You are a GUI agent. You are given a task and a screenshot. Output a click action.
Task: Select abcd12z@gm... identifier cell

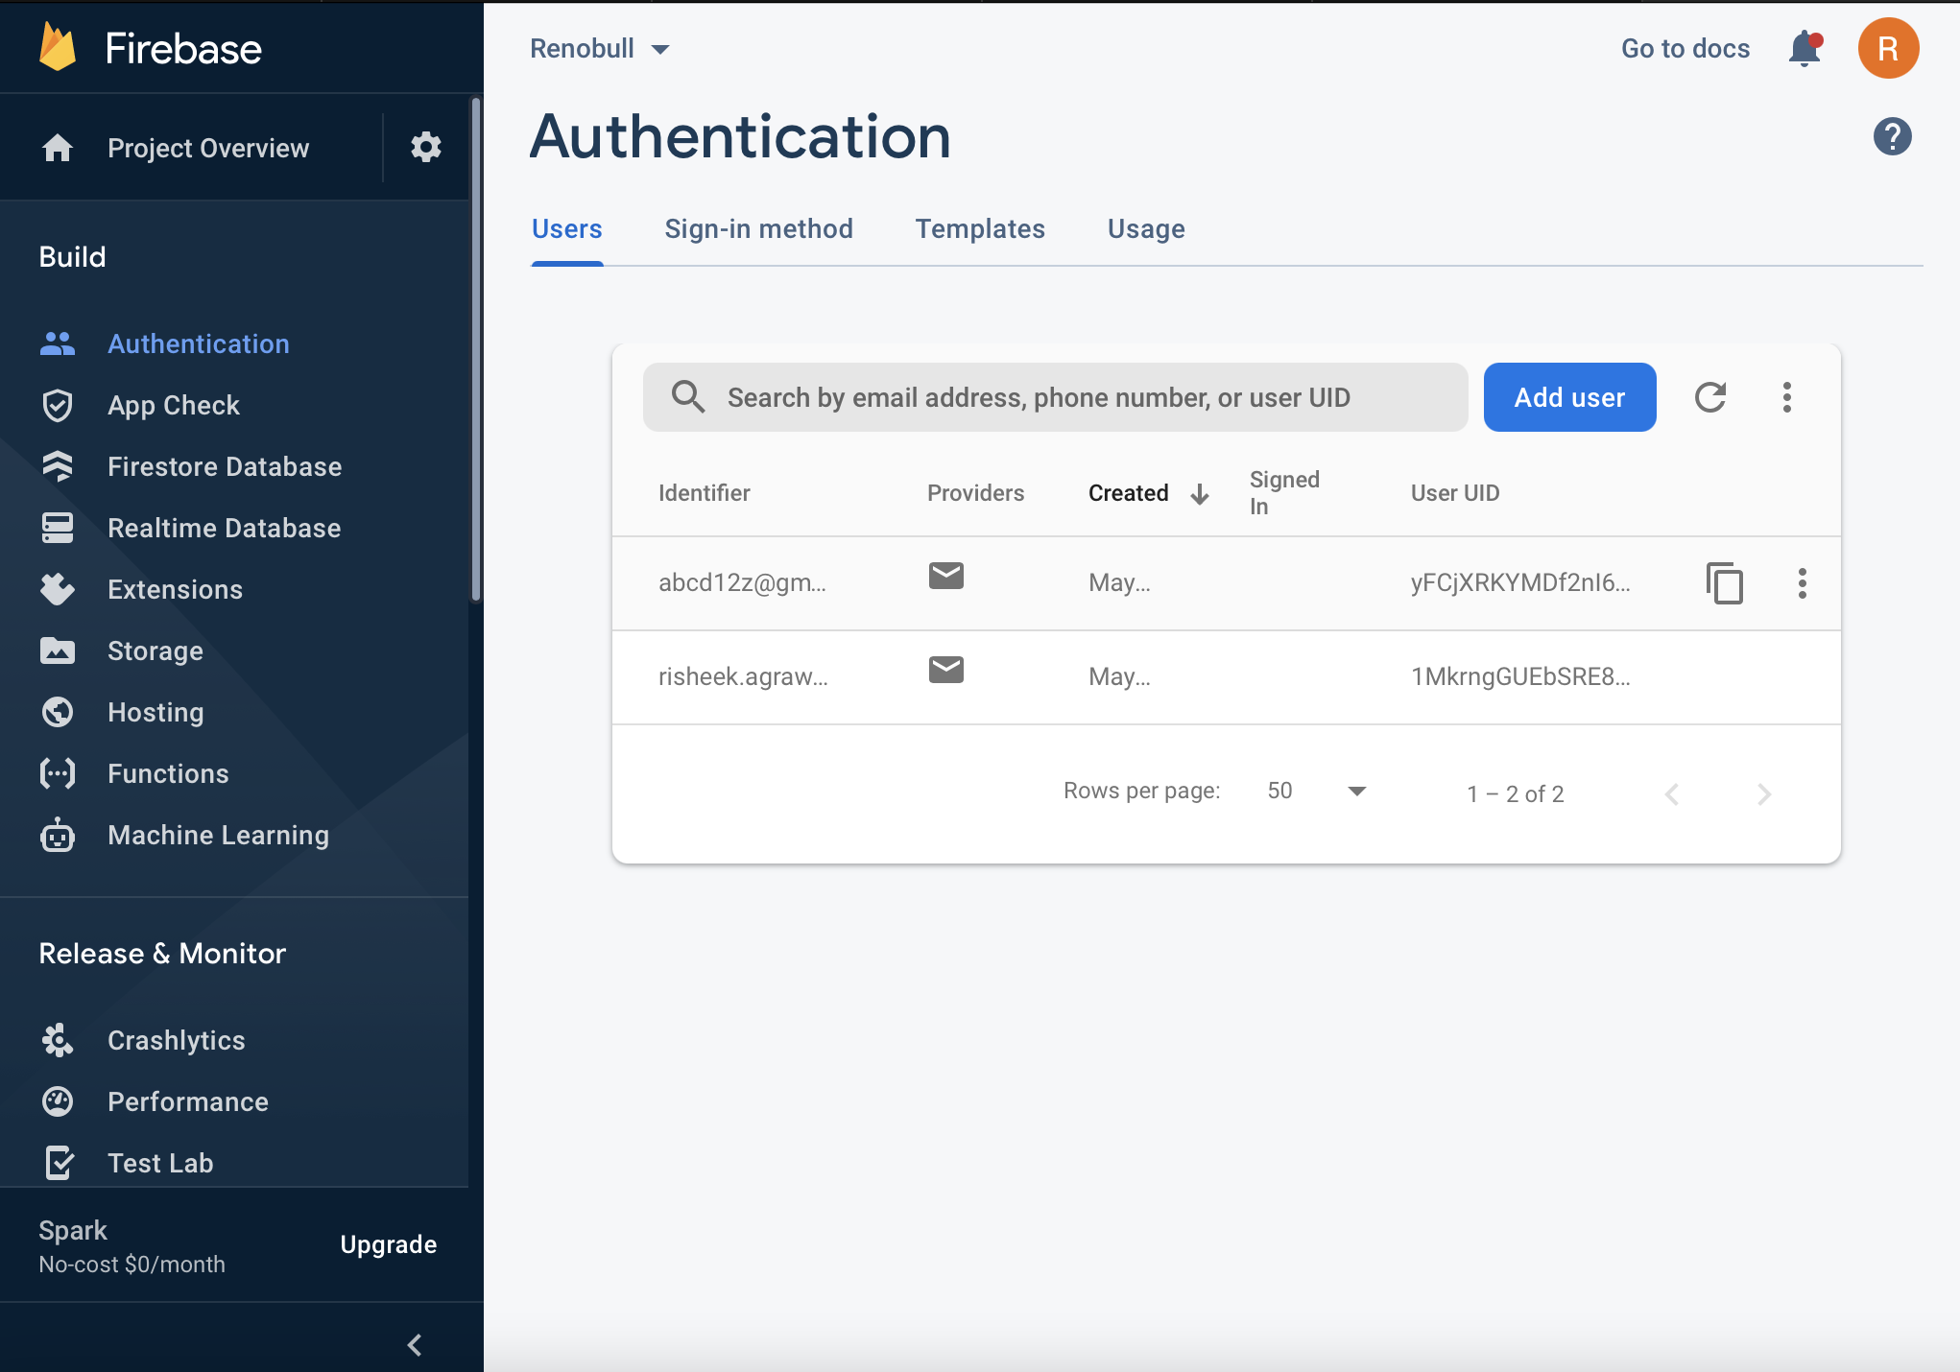[742, 582]
